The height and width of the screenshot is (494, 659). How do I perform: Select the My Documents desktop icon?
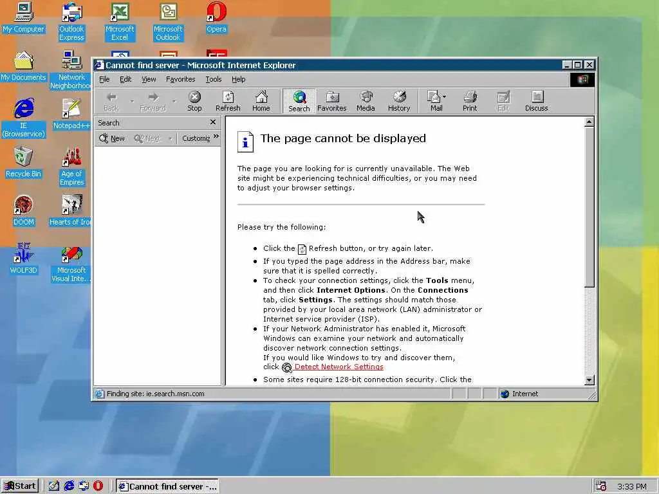[x=23, y=66]
